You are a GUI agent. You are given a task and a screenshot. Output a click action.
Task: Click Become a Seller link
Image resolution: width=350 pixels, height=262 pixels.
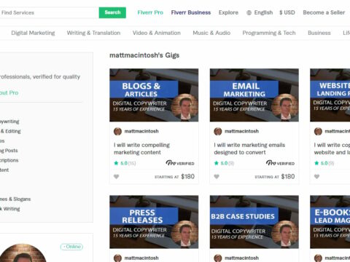coord(324,12)
